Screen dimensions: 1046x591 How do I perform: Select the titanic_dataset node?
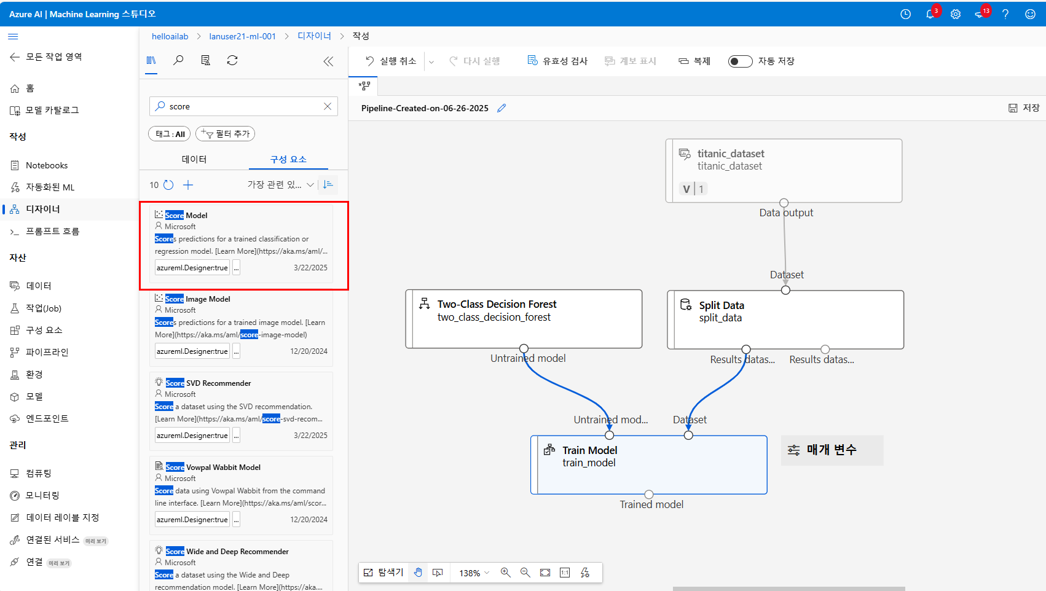point(784,170)
